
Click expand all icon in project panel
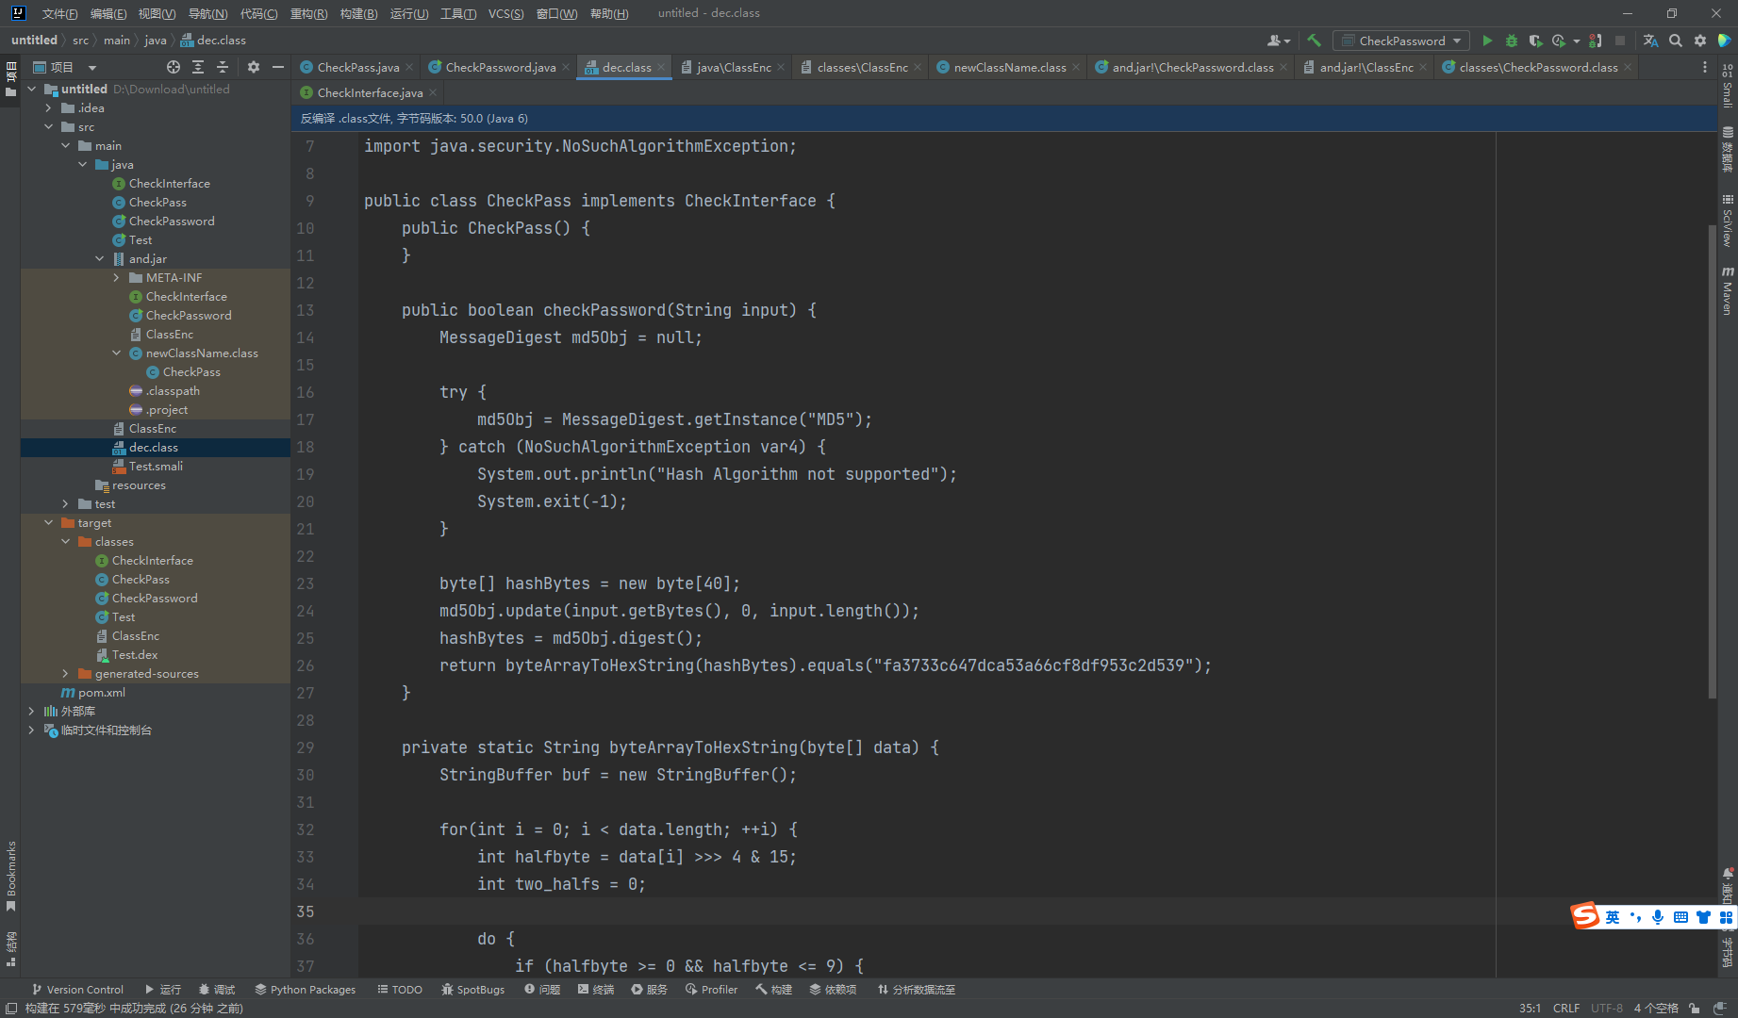[198, 67]
